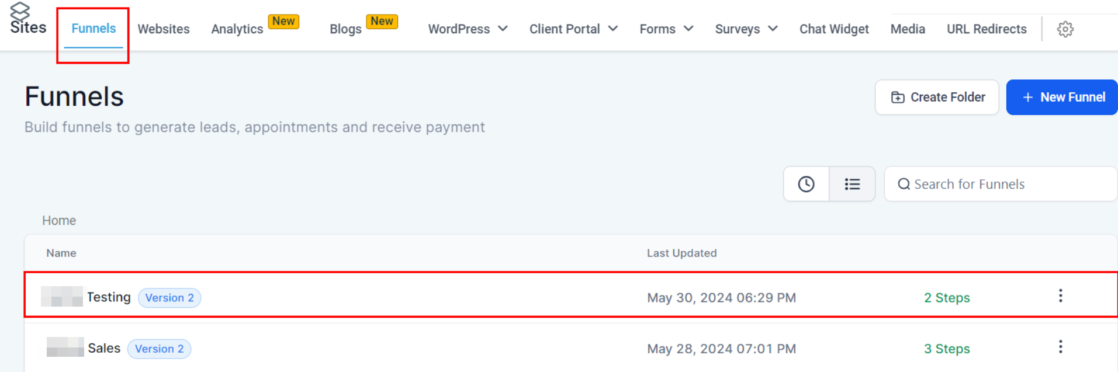This screenshot has width=1118, height=372.
Task: Open three-dot menu for Testing funnel
Action: point(1060,295)
